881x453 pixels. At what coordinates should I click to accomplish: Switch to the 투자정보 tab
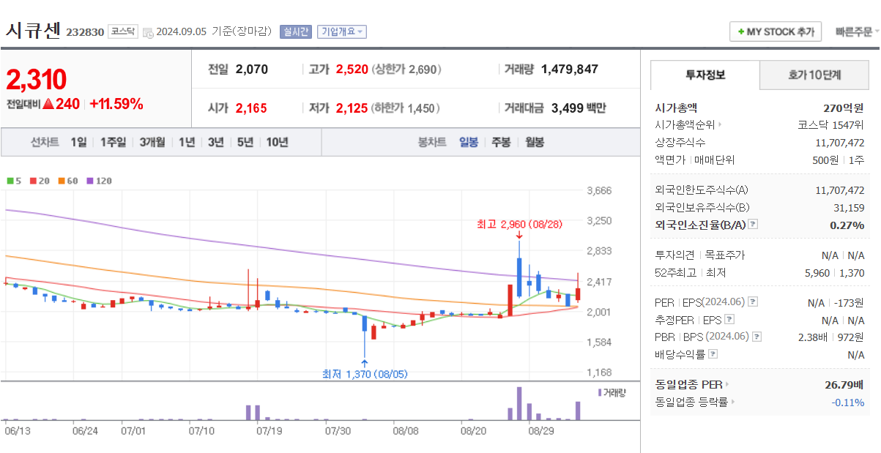click(705, 75)
